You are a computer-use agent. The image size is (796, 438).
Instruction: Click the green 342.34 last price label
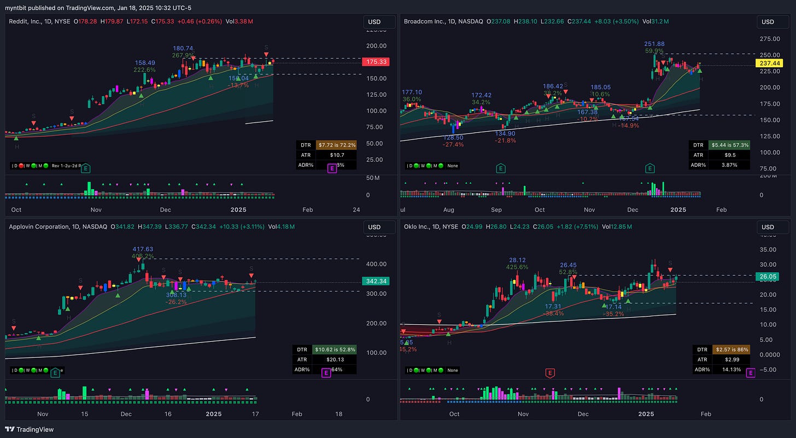(x=375, y=281)
